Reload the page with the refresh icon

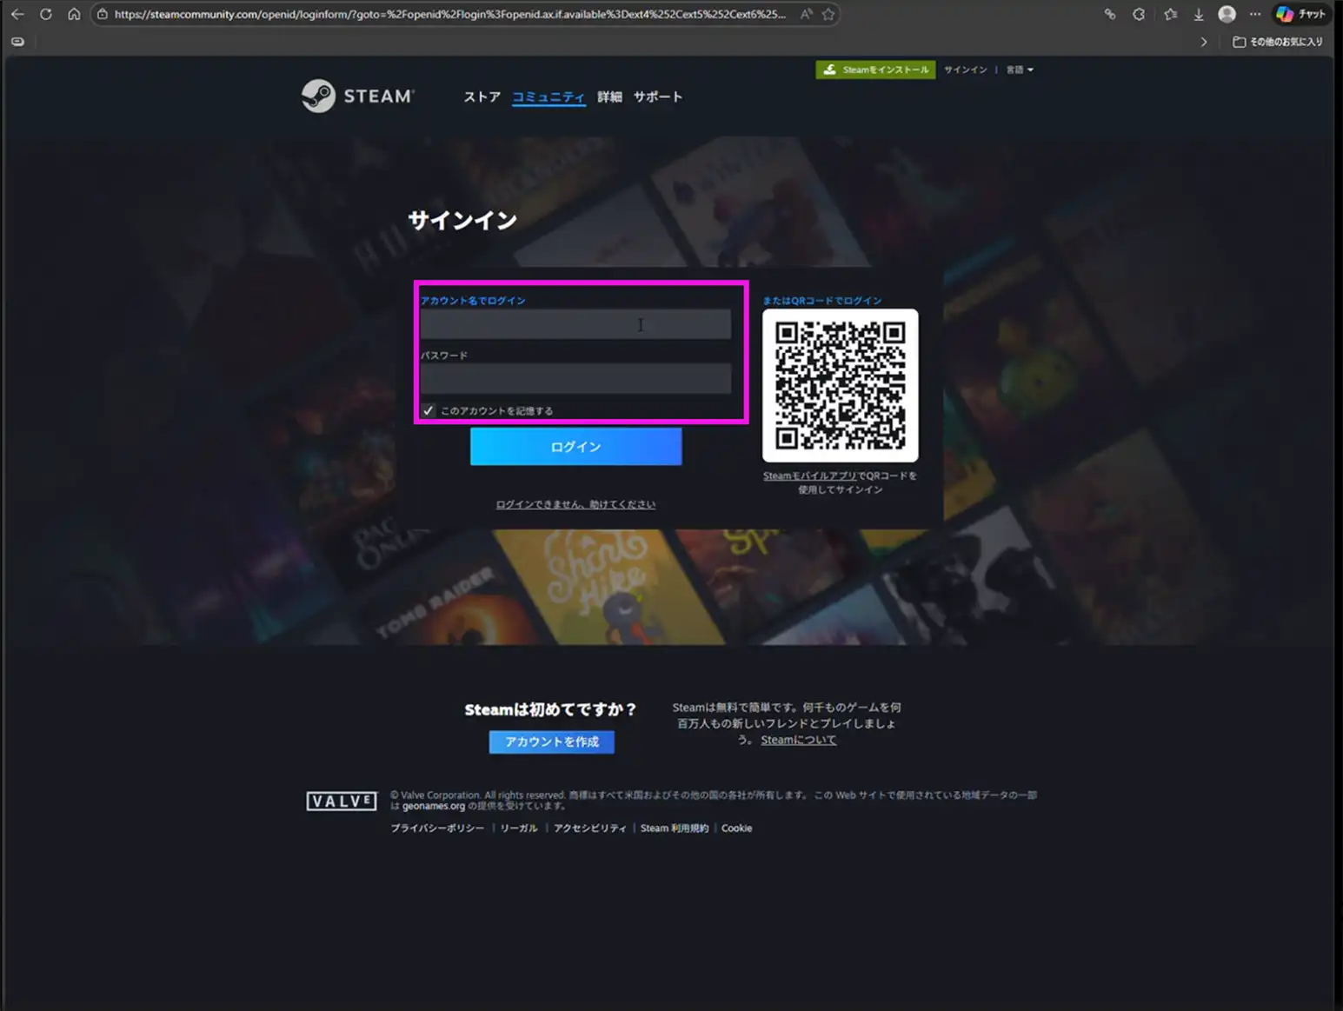point(46,14)
